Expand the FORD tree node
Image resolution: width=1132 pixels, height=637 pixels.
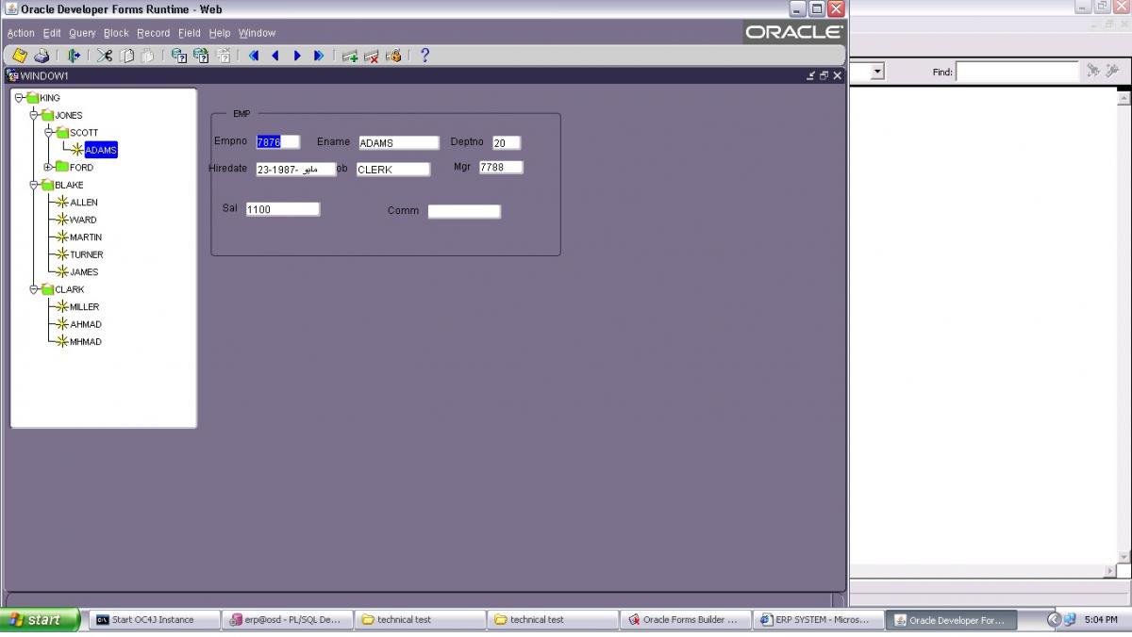48,168
